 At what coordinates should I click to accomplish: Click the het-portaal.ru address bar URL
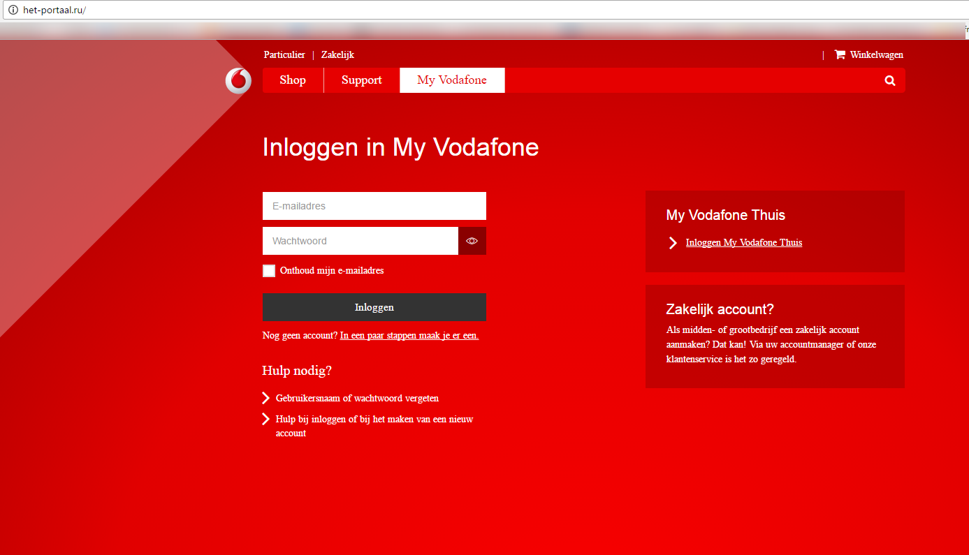tap(54, 10)
